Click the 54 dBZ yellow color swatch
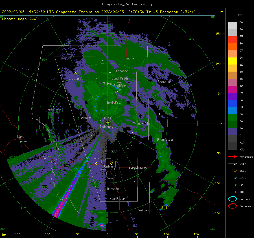The image size is (254, 238). [x=233, y=61]
